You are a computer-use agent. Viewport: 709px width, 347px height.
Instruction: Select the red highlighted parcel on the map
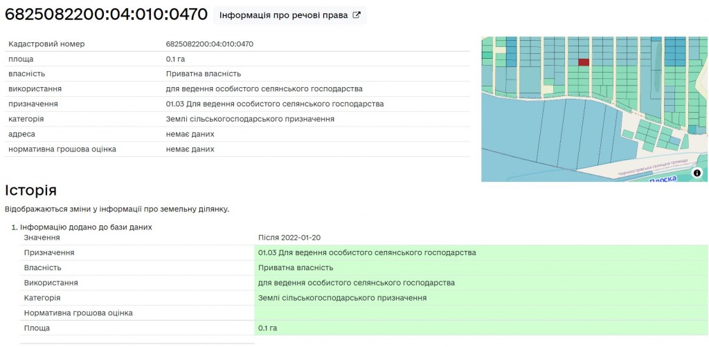(584, 62)
